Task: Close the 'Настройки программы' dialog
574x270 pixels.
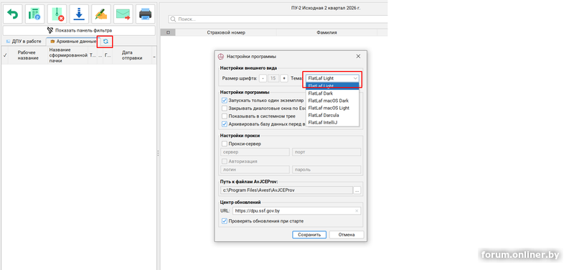Action: click(x=358, y=57)
